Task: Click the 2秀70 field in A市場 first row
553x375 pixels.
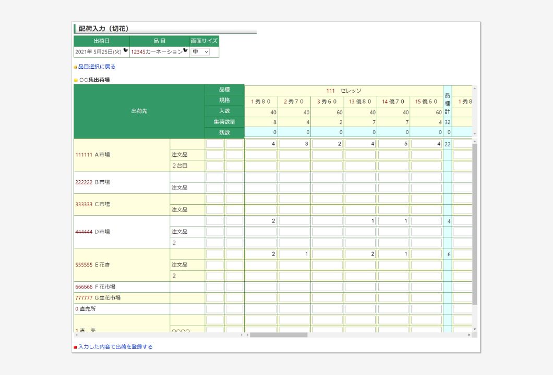Action: [x=294, y=144]
